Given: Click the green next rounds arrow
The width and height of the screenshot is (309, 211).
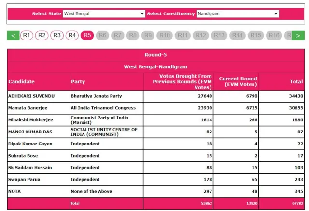Looking at the screenshot, I should 298,35.
